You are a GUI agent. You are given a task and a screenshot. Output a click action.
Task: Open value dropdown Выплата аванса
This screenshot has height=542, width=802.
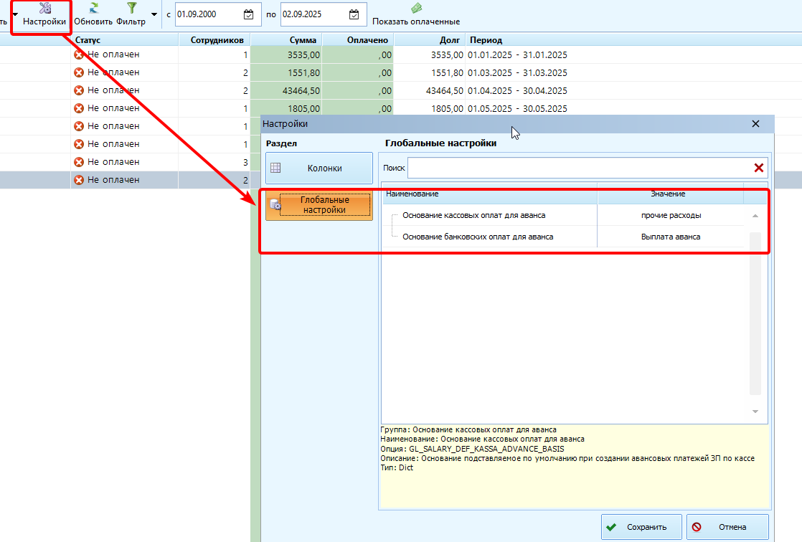(x=671, y=237)
